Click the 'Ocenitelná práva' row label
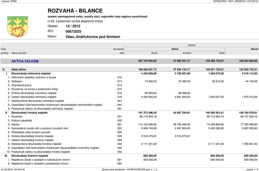This screenshot has height=171, width=259. pos(21,85)
